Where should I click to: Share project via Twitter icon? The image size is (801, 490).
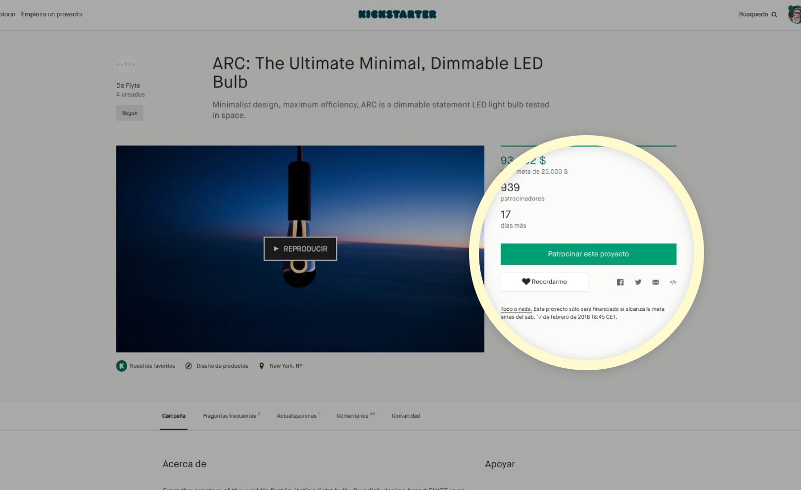pyautogui.click(x=638, y=282)
